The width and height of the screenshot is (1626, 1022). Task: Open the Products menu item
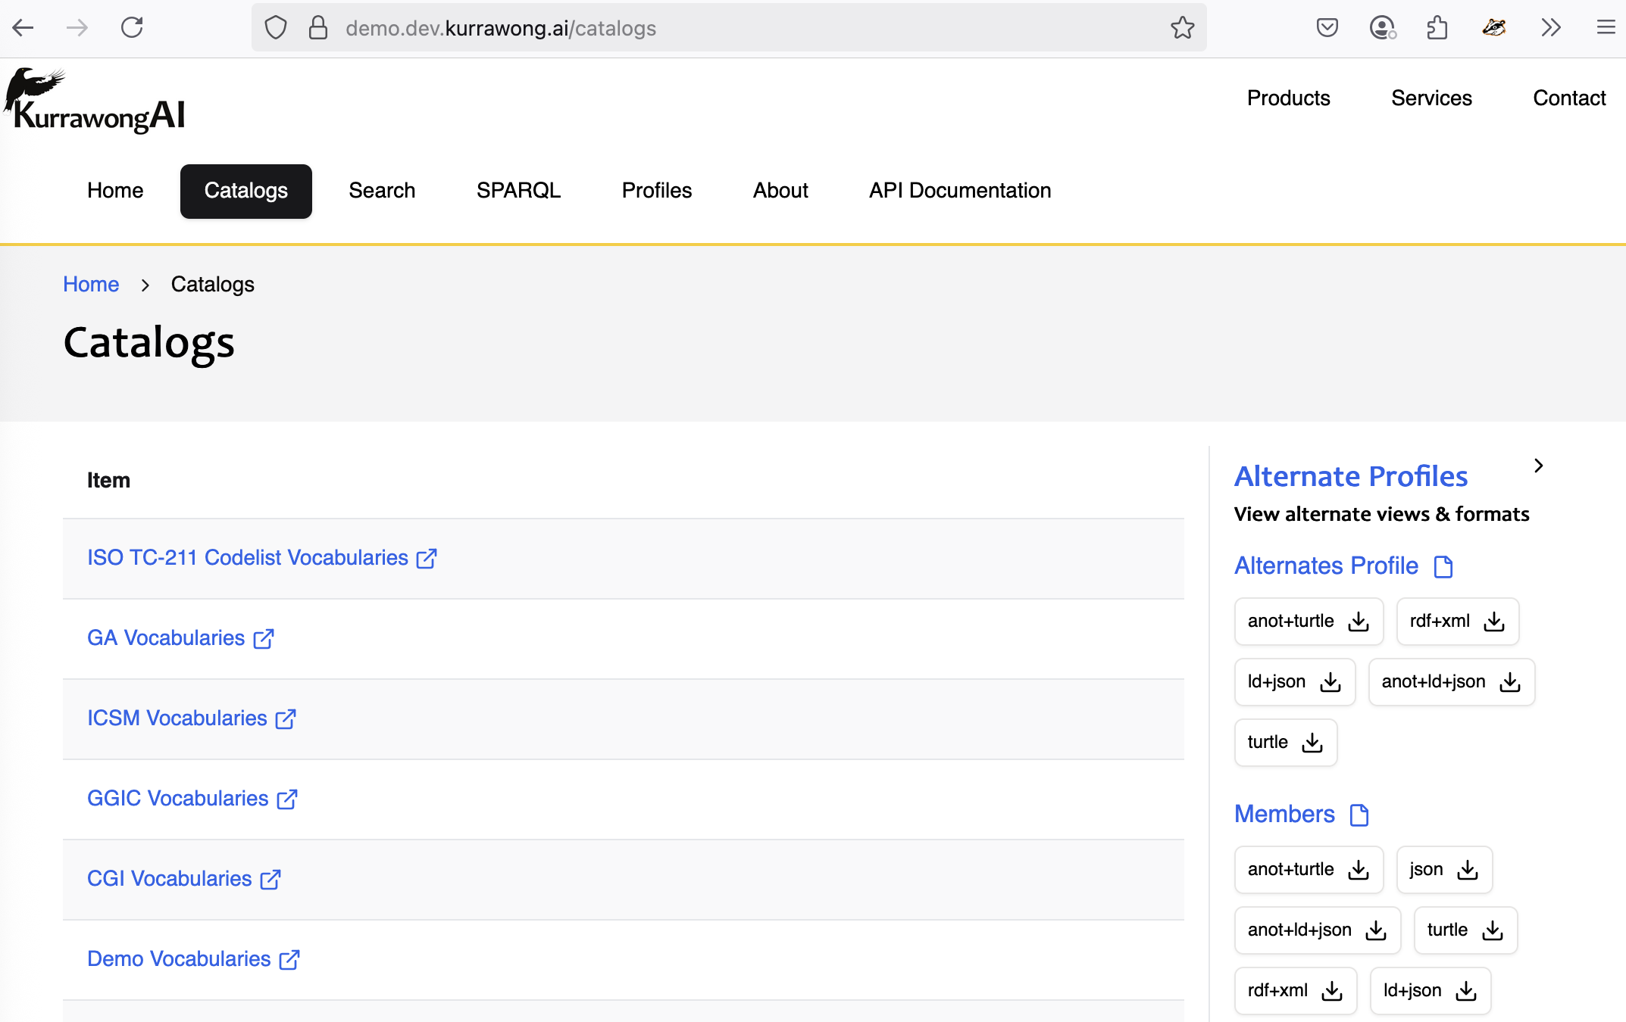coord(1288,98)
